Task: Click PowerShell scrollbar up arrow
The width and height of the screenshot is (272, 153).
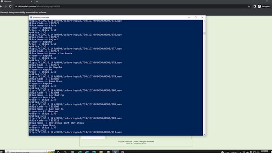Action: click(204, 21)
